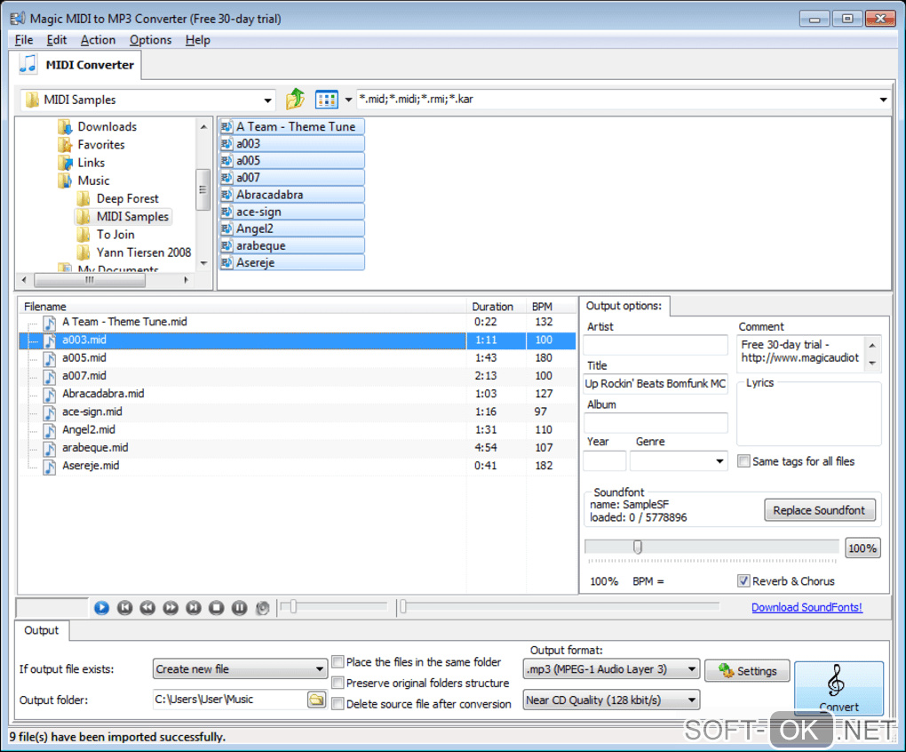906x752 pixels.
Task: Click the MIDI Converter tab icon
Action: [28, 64]
